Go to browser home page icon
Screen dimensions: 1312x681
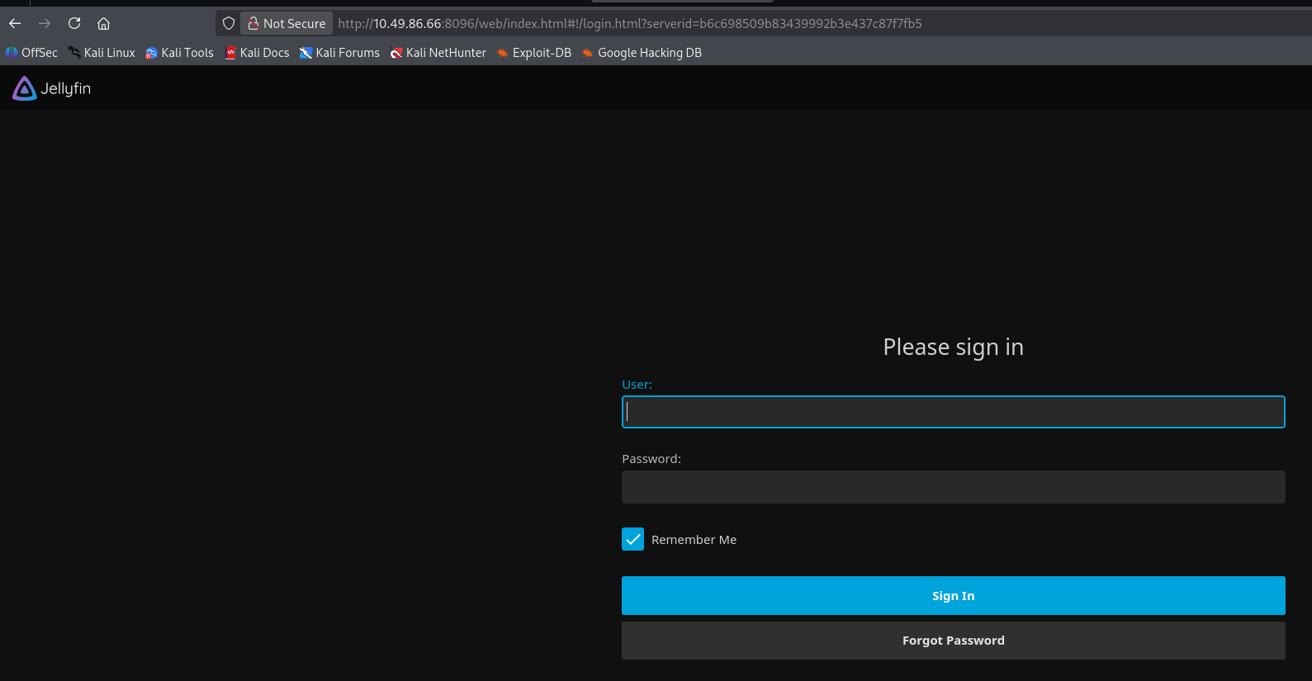pos(104,23)
